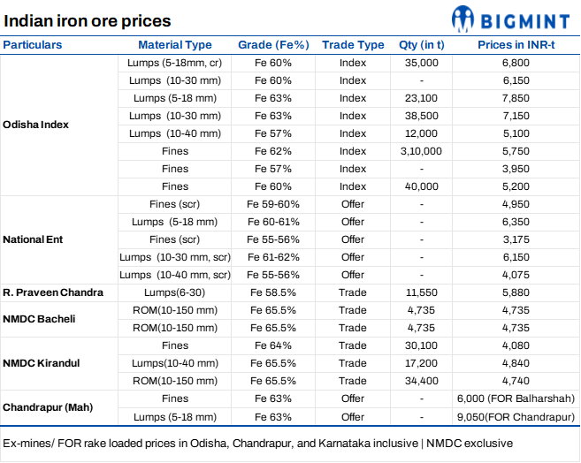Select the Fe 64% grade cell
Screen dimensions: 581x463
pyautogui.click(x=273, y=345)
